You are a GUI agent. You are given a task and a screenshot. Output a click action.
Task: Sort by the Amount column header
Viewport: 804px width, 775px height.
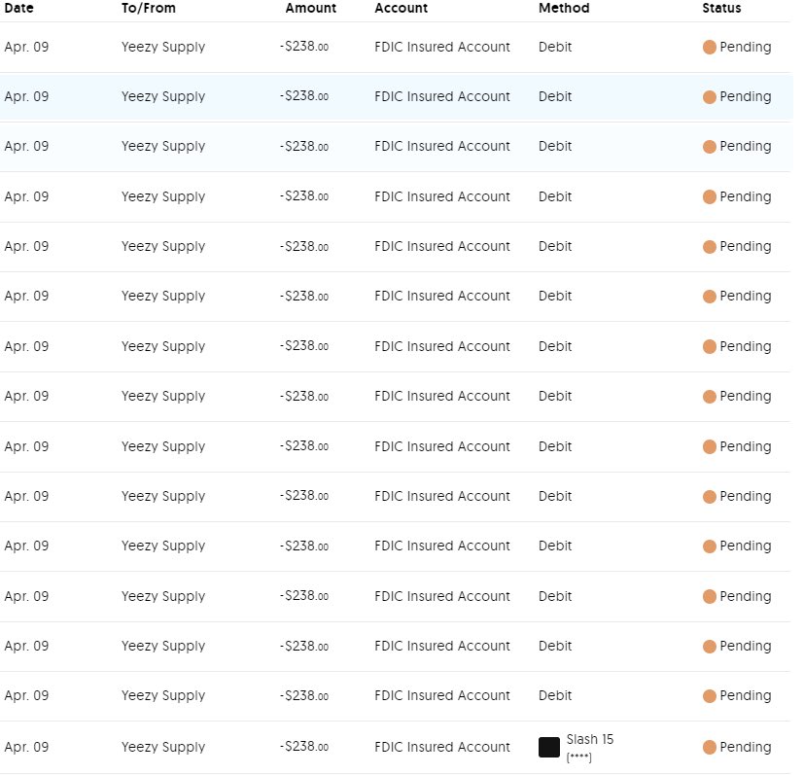(x=311, y=8)
